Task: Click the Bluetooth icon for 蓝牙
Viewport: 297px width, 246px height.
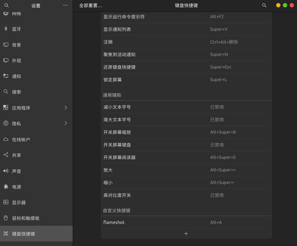Action: point(6,29)
